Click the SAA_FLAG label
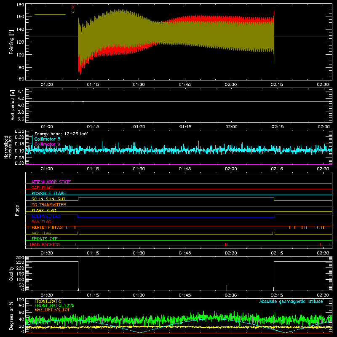This screenshot has height=337, width=337. 41,222
